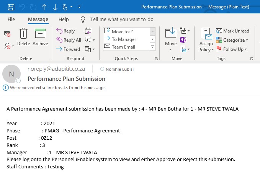The image size is (260, 181).
Task: Forward this message
Action: [68, 49]
